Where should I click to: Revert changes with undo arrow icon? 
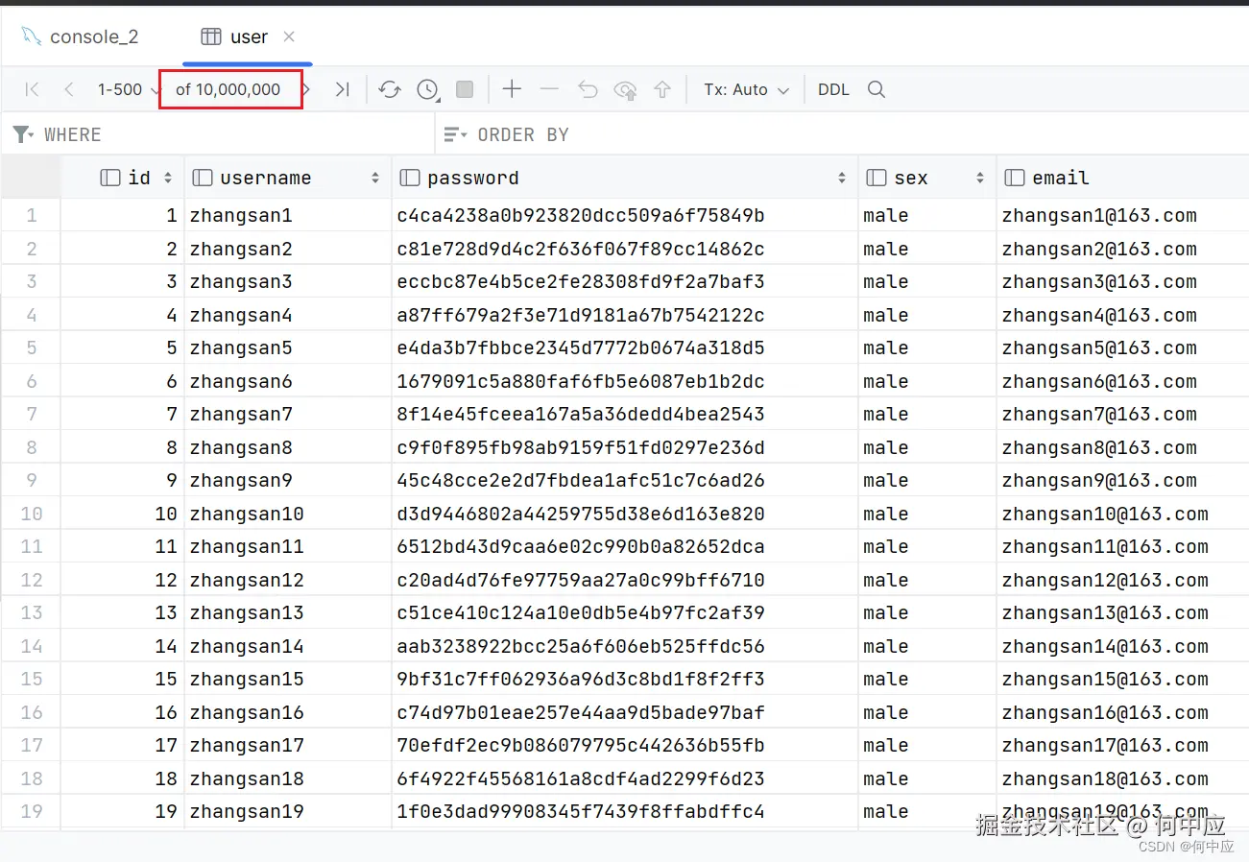click(x=588, y=89)
